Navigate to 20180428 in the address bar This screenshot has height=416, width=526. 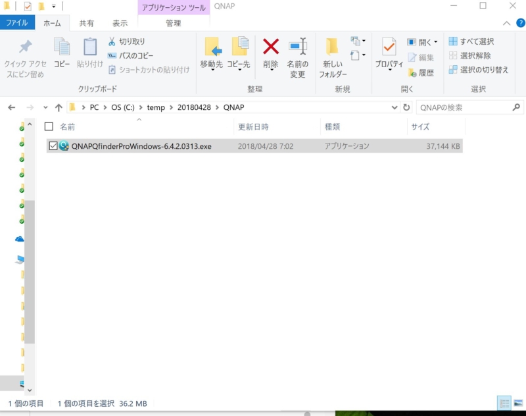(x=194, y=107)
